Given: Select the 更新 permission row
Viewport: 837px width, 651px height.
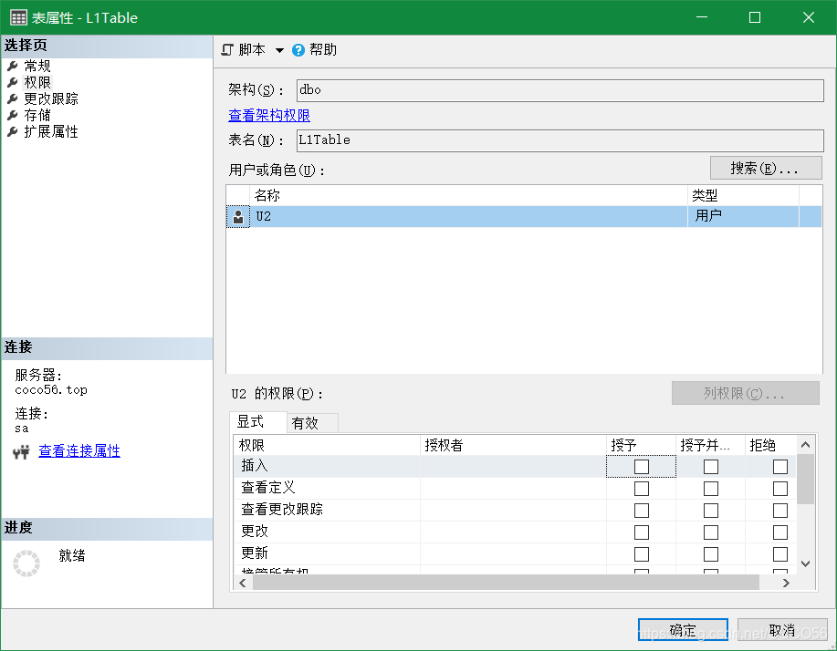Looking at the screenshot, I should (x=515, y=554).
